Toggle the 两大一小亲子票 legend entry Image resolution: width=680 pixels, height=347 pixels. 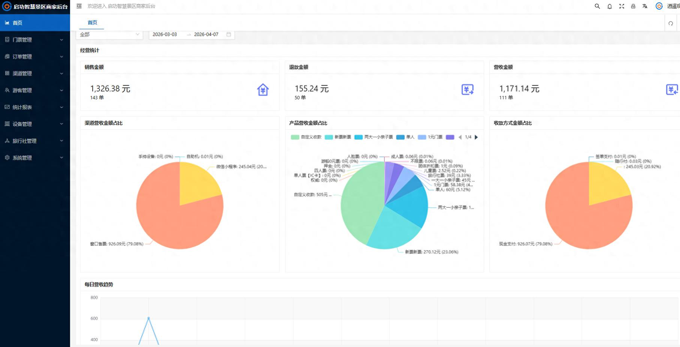click(x=374, y=137)
